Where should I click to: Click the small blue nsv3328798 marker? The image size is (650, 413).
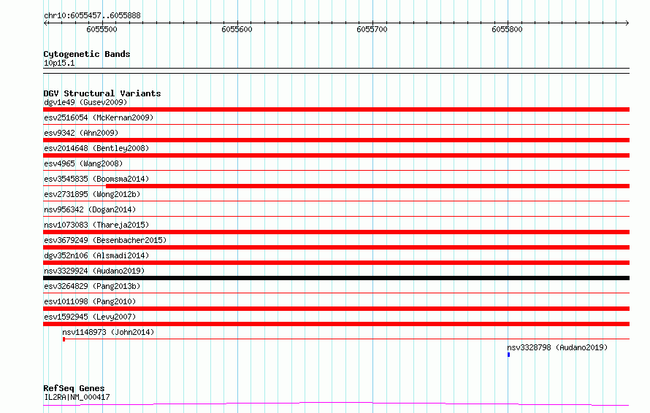(508, 355)
